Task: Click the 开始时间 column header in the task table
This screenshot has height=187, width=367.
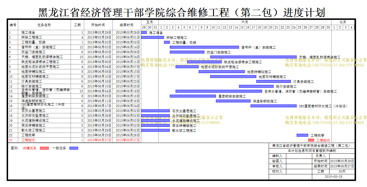Action: click(x=98, y=25)
